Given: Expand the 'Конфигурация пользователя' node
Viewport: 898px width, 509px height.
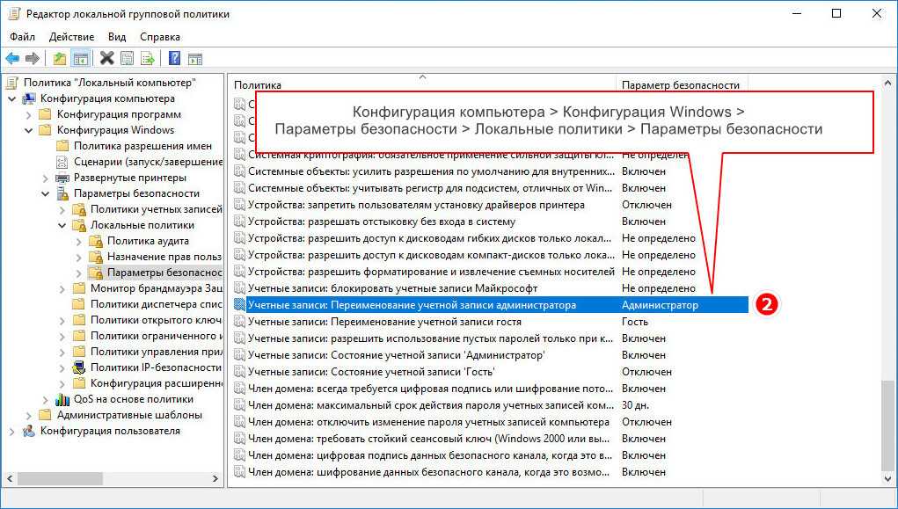Looking at the screenshot, I should click(12, 431).
